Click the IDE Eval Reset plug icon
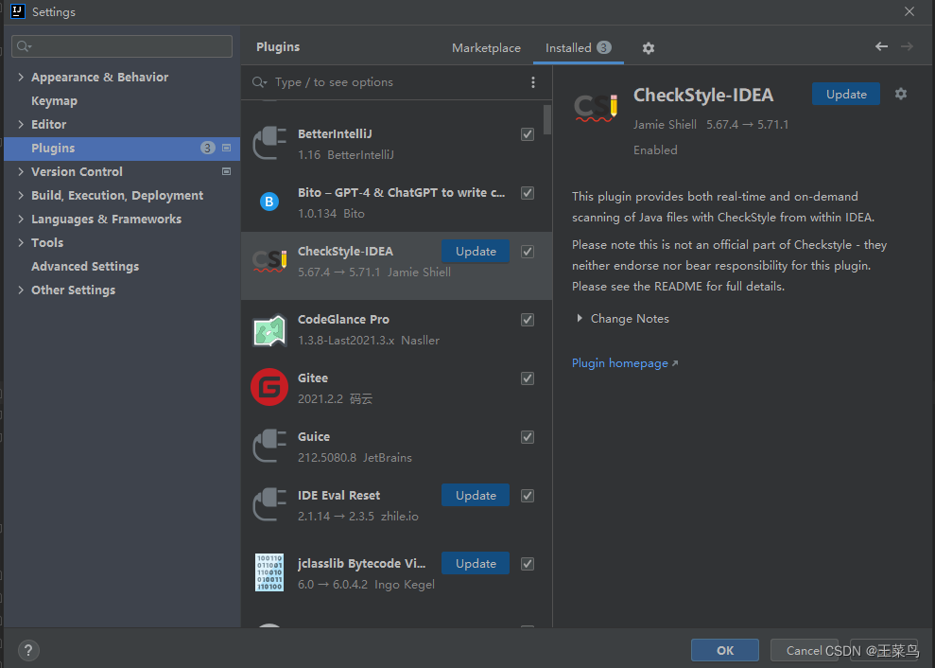 [269, 504]
